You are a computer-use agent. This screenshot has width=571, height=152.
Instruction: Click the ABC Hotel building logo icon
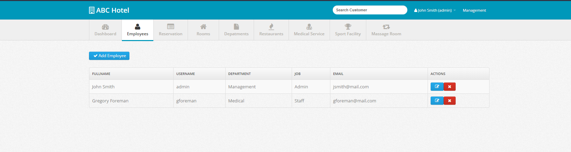[x=91, y=10]
